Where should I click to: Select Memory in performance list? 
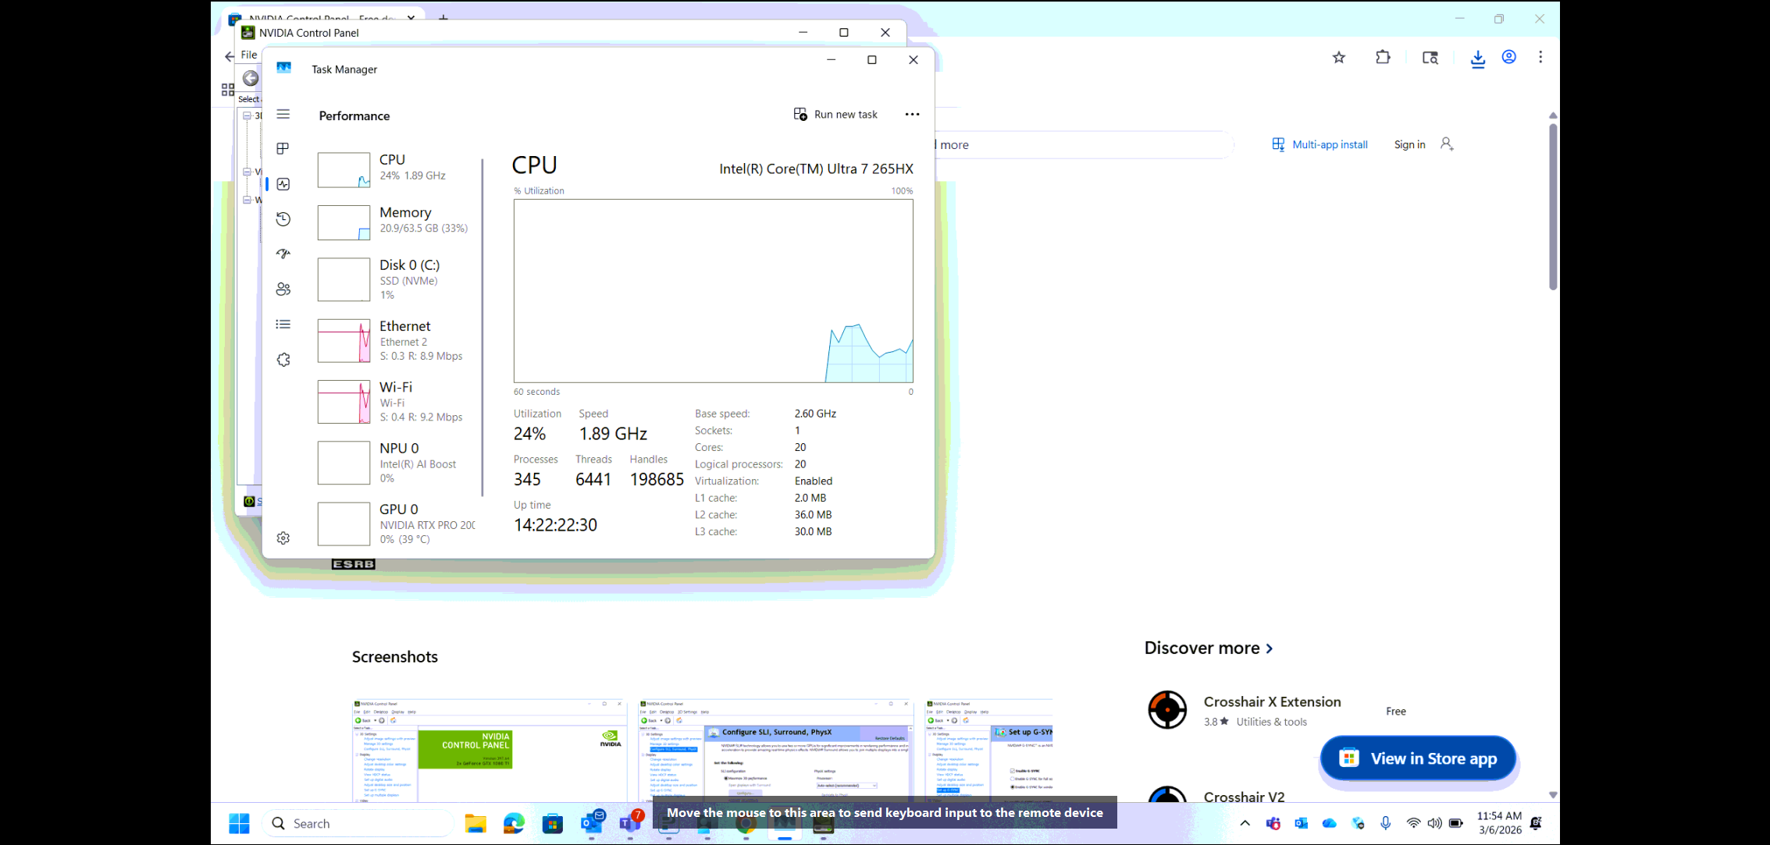[394, 222]
